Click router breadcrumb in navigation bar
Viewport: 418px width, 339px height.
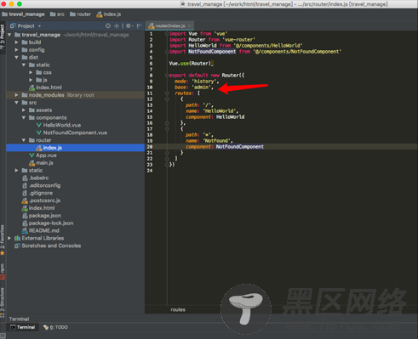(81, 14)
